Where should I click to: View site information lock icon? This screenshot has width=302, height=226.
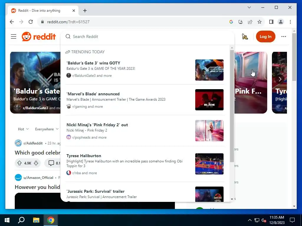point(42,22)
